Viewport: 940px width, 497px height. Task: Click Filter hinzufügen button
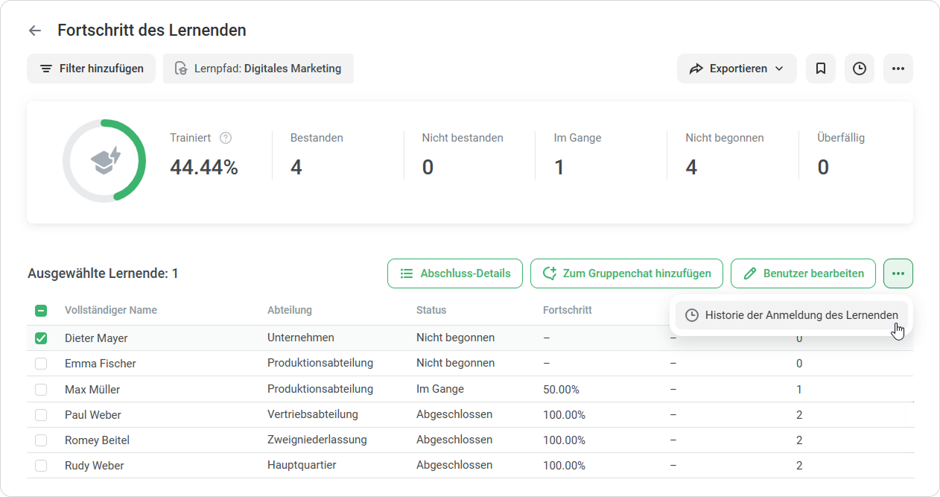coord(91,69)
